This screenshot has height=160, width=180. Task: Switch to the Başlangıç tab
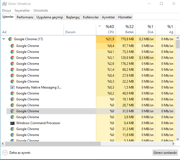click(x=73, y=17)
